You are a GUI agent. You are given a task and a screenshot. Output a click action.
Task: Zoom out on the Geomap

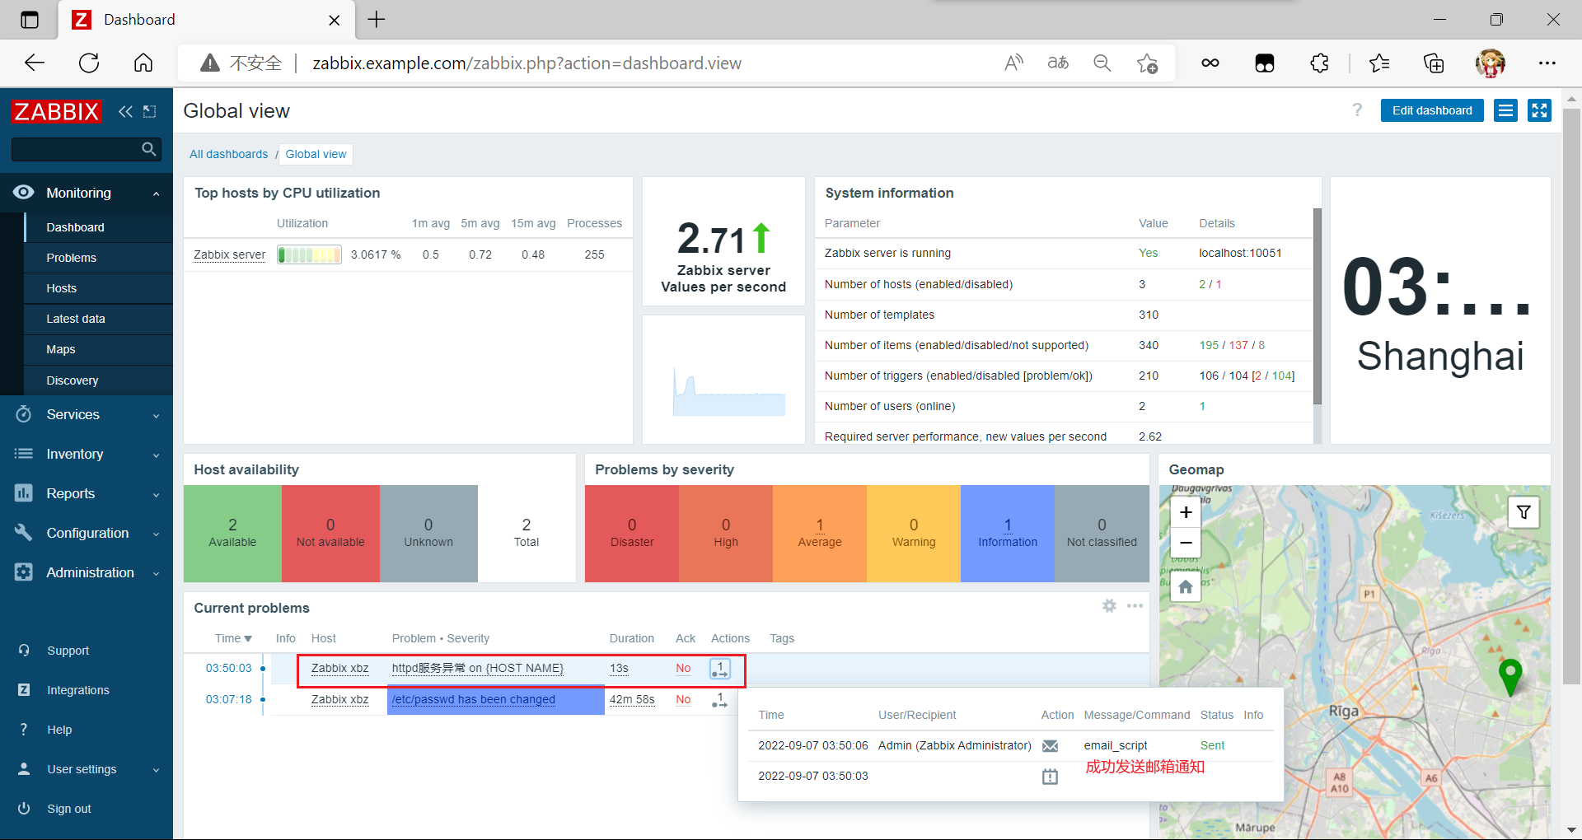pyautogui.click(x=1186, y=543)
